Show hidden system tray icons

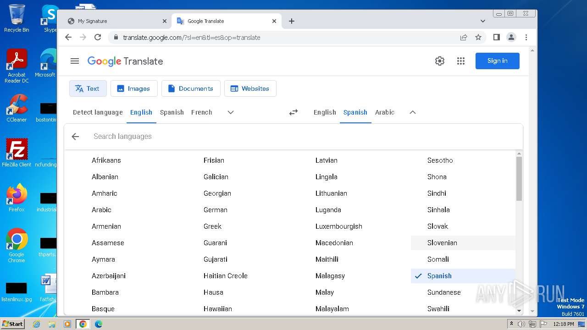pyautogui.click(x=511, y=324)
